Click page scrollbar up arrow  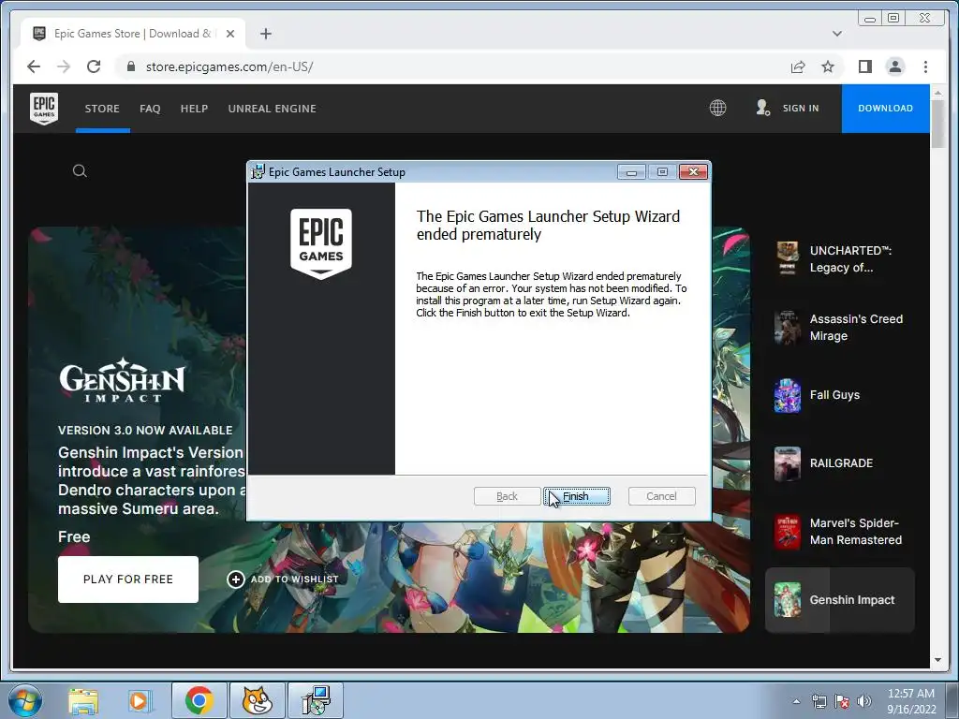(937, 93)
